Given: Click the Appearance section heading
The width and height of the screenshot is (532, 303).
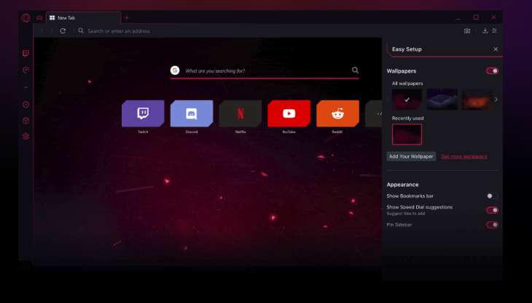Looking at the screenshot, I should coord(403,185).
